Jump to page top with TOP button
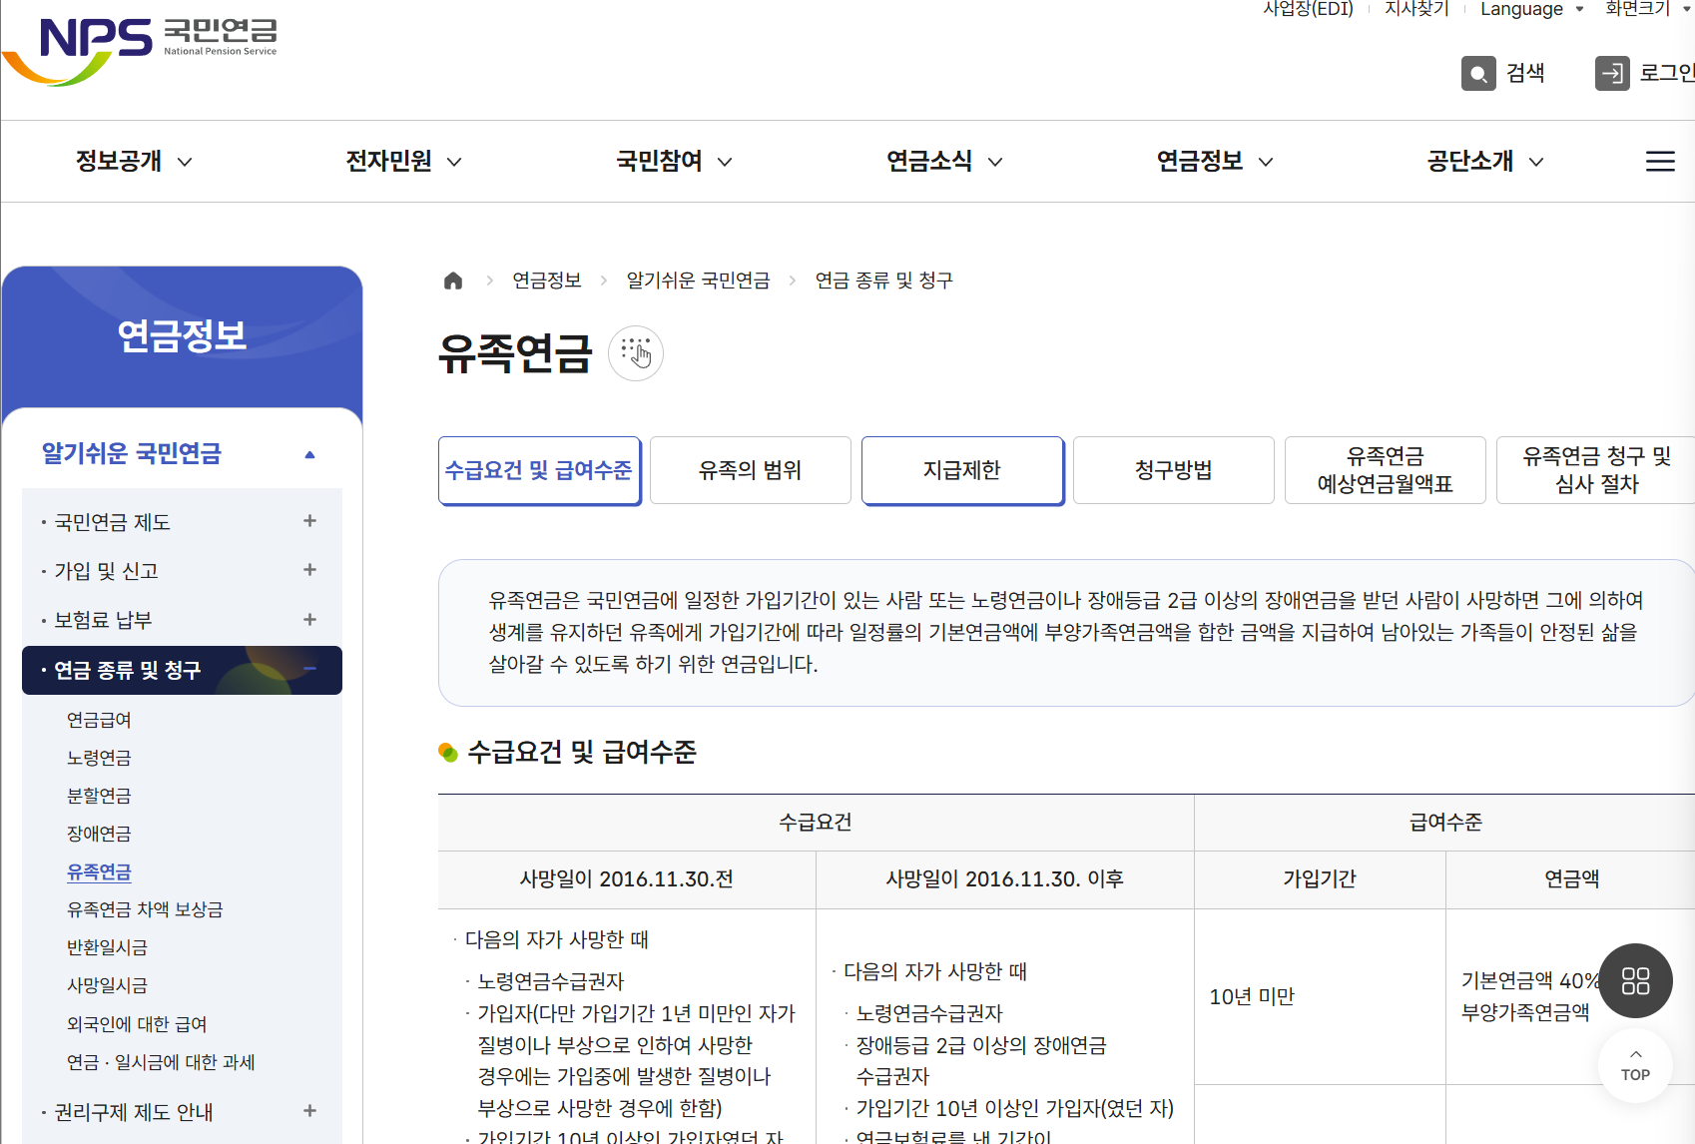 pyautogui.click(x=1635, y=1065)
